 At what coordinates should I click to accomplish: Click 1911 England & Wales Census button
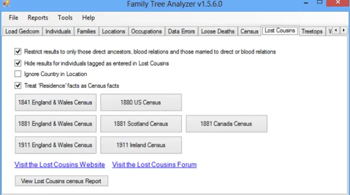pyautogui.click(x=56, y=145)
